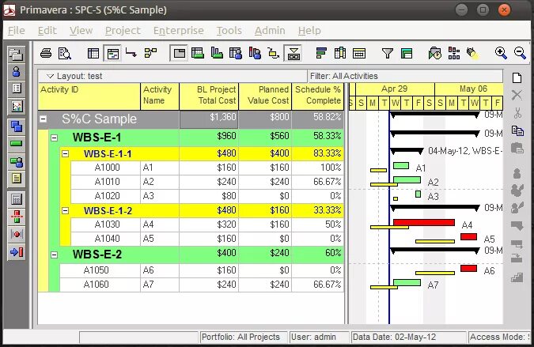Zoom in the Gantt timescale
Screen dimensions: 534x347
click(x=501, y=53)
